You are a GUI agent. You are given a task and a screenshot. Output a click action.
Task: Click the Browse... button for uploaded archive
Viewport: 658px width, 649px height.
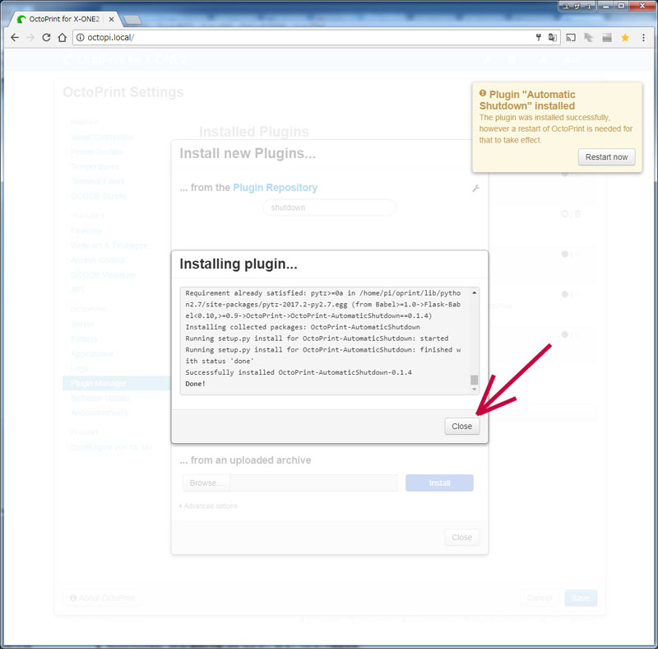pyautogui.click(x=206, y=483)
